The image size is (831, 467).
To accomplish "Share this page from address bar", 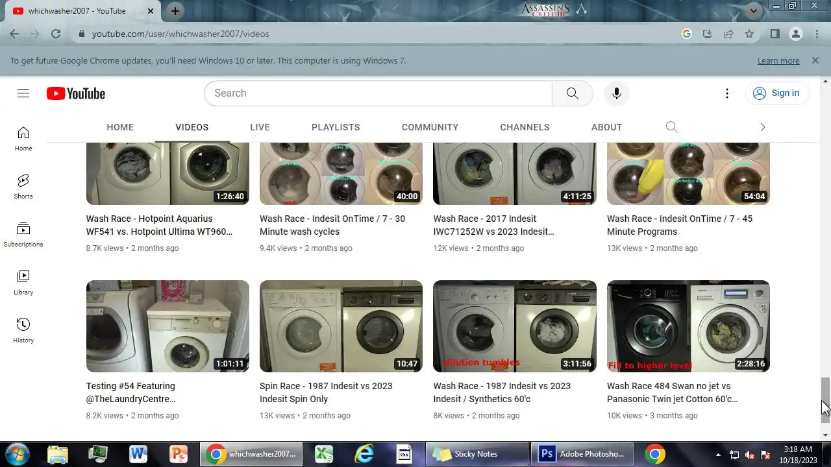I will pyautogui.click(x=728, y=34).
